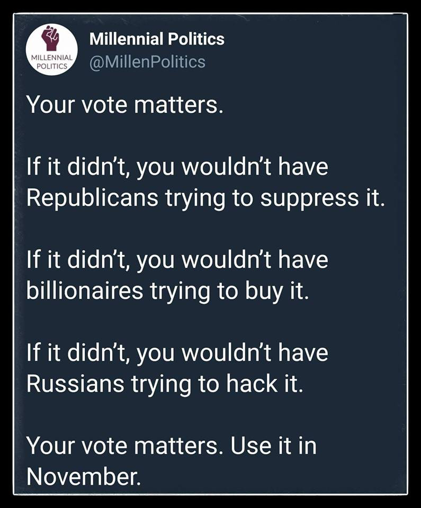Viewport: 421px width, 508px height.
Task: Click the phrase "Use it in"
Action: coord(273,446)
